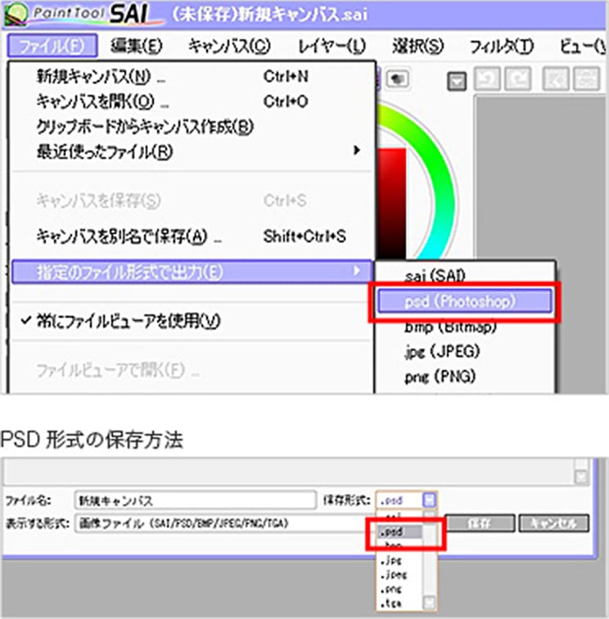Toggle 常にファイルビューアを使用(V) checkmark

pos(192,321)
